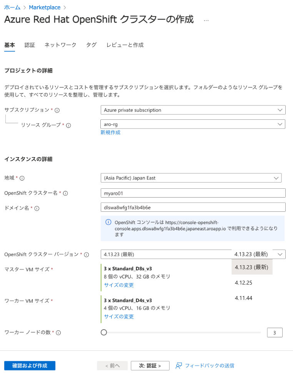
Task: Switch to the 認証 tab
Action: [x=30, y=45]
